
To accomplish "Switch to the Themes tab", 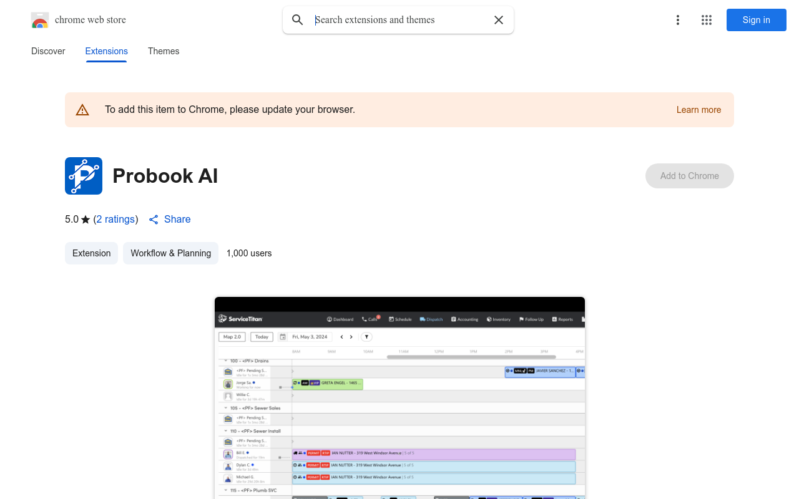I will pos(164,51).
